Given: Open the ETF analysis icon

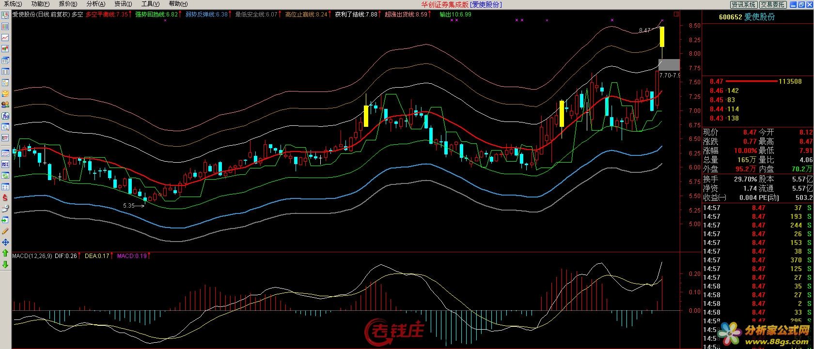Looking at the screenshot, I should coord(5,138).
